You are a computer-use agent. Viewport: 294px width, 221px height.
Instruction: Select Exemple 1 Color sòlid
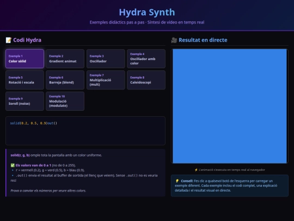pos(24,58)
